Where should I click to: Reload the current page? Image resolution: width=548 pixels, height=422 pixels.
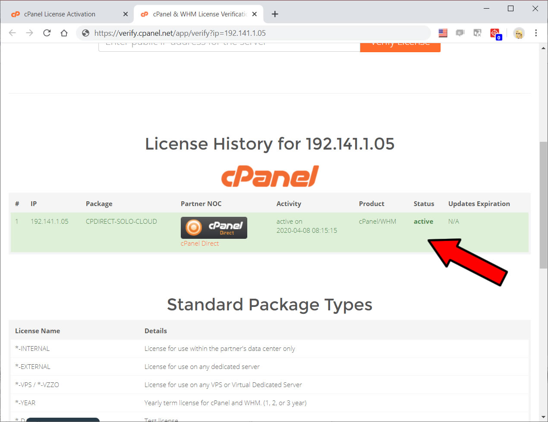point(47,33)
